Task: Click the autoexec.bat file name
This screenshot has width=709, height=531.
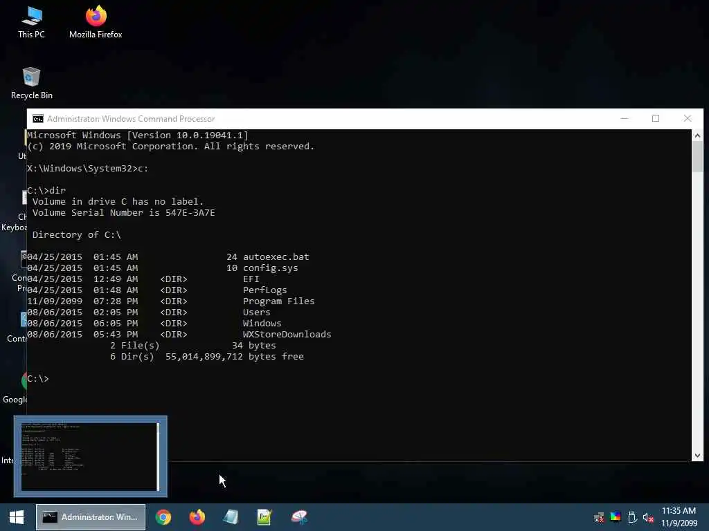Action: click(x=276, y=257)
